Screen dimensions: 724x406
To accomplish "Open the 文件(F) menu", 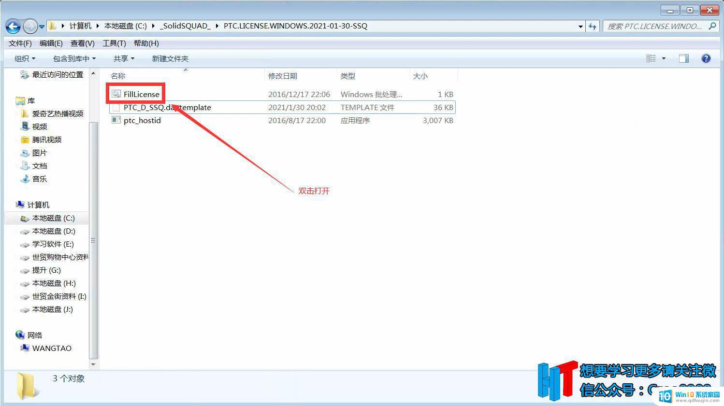I will pyautogui.click(x=20, y=43).
